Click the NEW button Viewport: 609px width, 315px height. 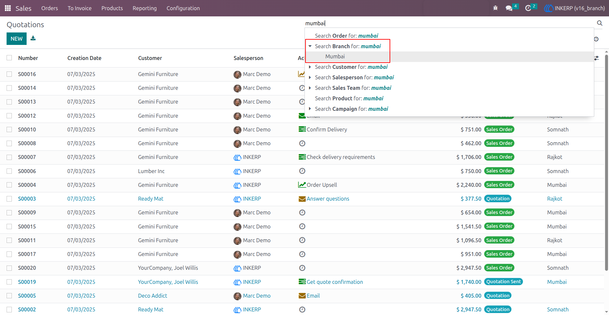[16, 39]
